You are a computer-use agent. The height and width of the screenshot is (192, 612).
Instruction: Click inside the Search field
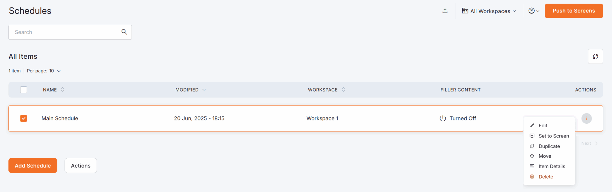pyautogui.click(x=60, y=32)
